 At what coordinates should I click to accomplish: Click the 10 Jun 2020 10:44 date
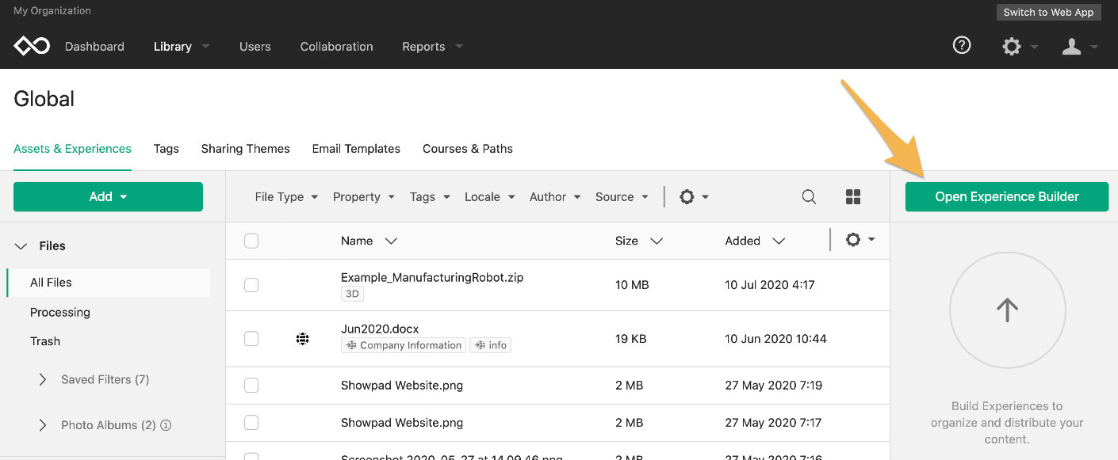point(775,339)
